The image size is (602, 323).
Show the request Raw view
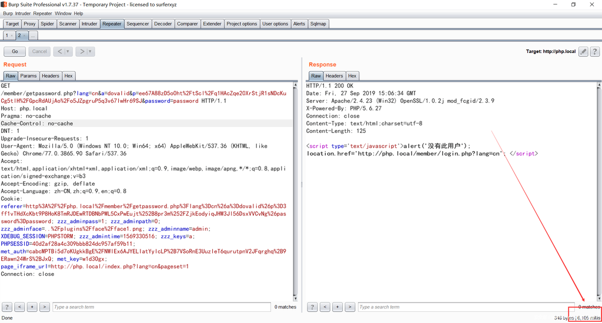click(x=11, y=76)
